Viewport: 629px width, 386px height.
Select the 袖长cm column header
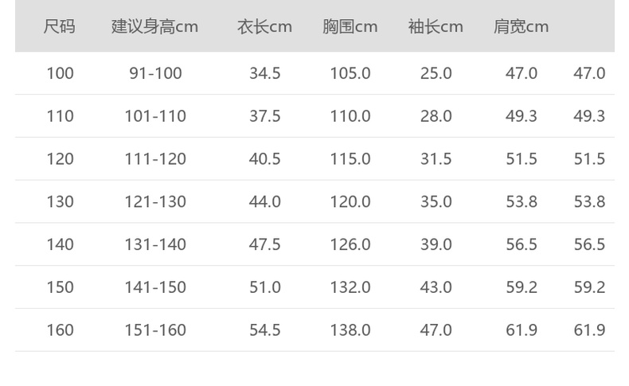click(436, 27)
